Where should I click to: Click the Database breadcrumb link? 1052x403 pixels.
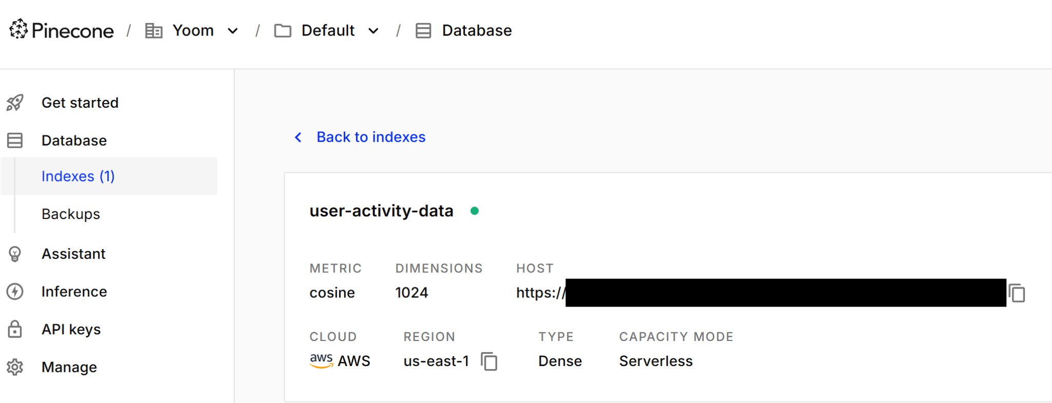pyautogui.click(x=476, y=31)
